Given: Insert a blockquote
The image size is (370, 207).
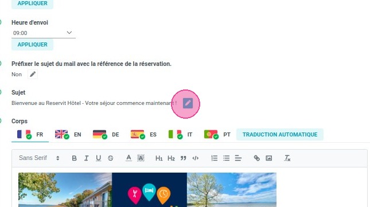Looking at the screenshot, I should click(184, 158).
